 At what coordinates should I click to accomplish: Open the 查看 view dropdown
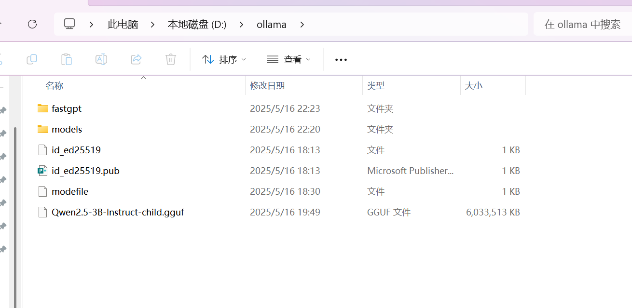[x=289, y=59]
